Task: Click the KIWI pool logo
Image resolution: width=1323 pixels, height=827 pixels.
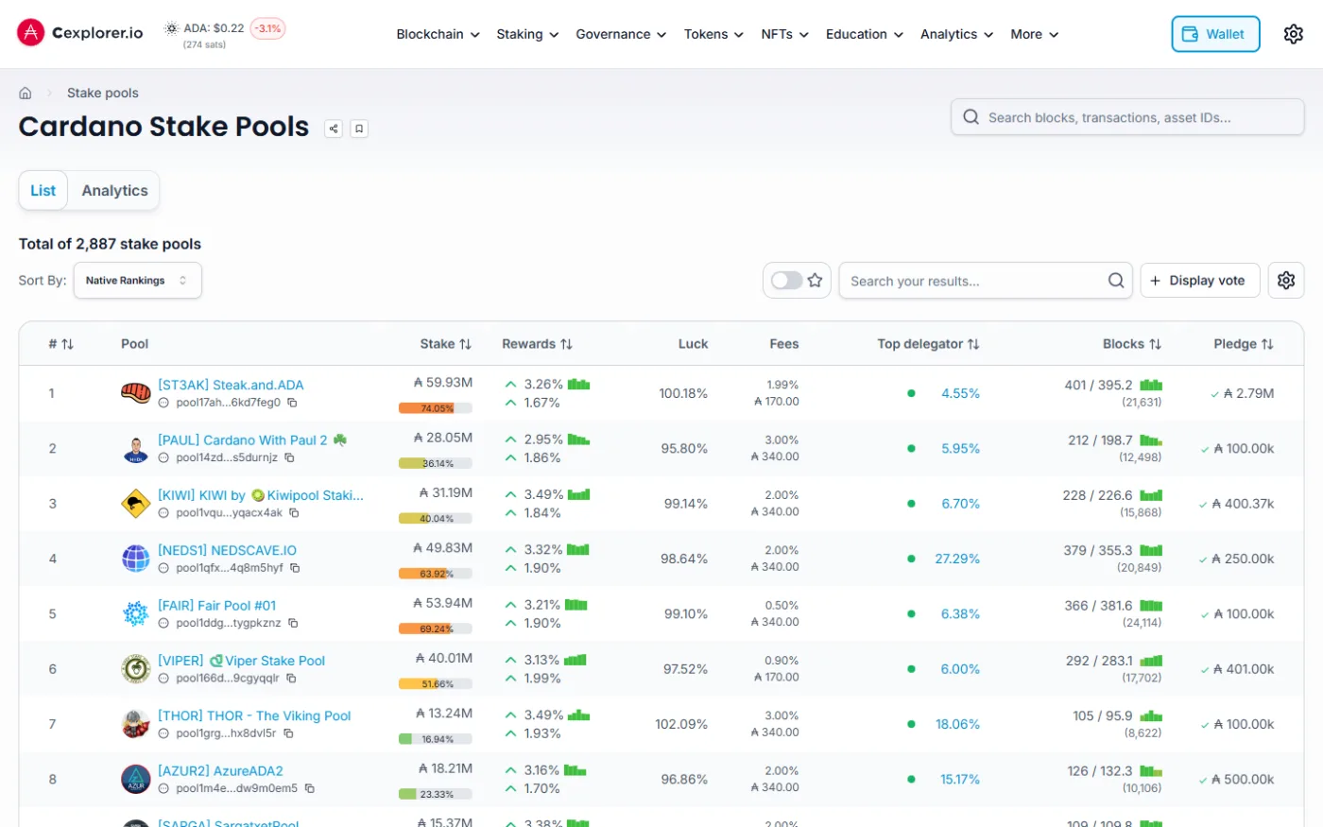Action: tap(136, 504)
